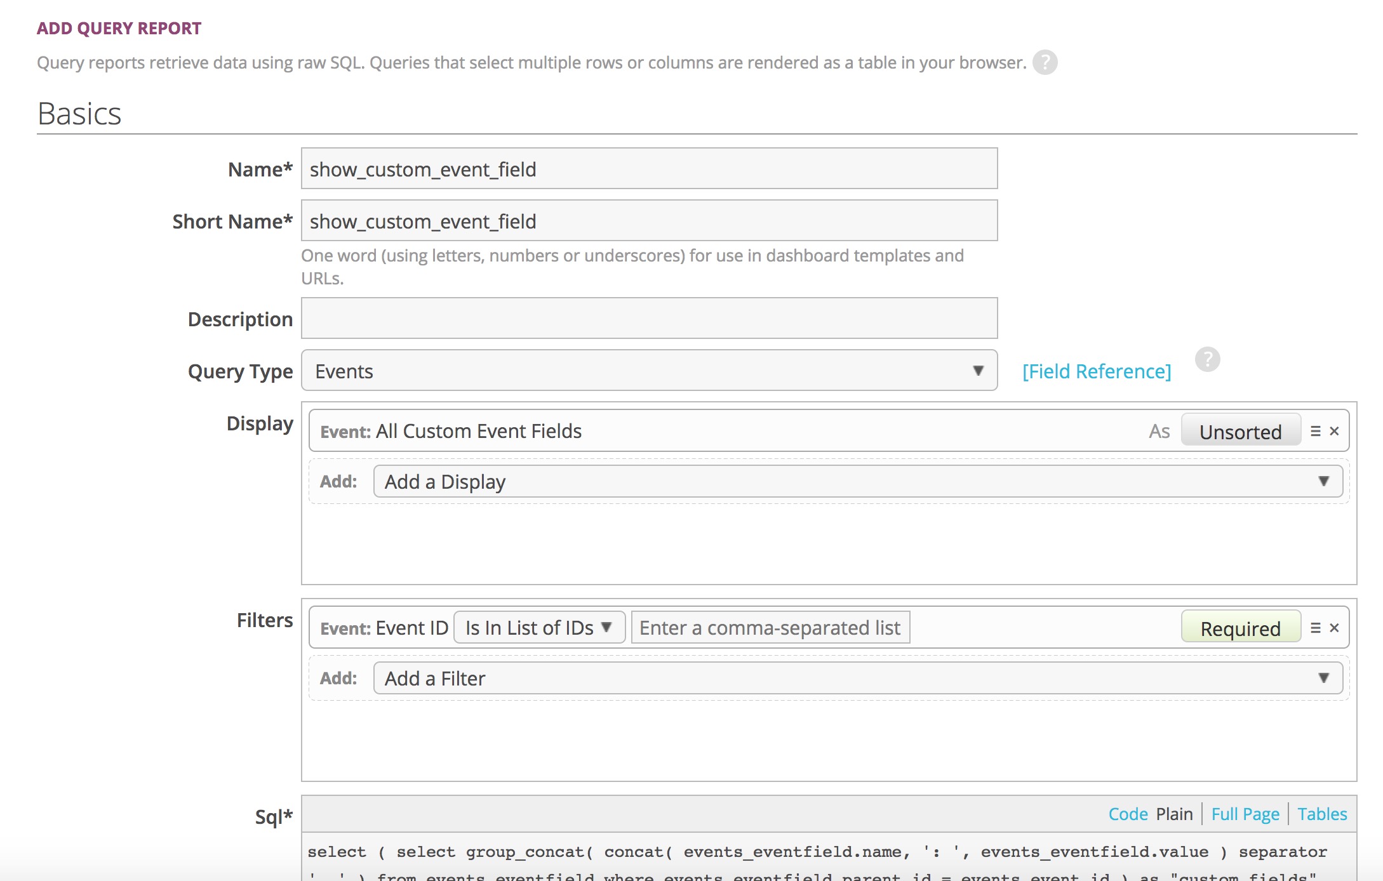Switch SQL editor to Plain mode
Image resolution: width=1383 pixels, height=881 pixels.
1174,814
